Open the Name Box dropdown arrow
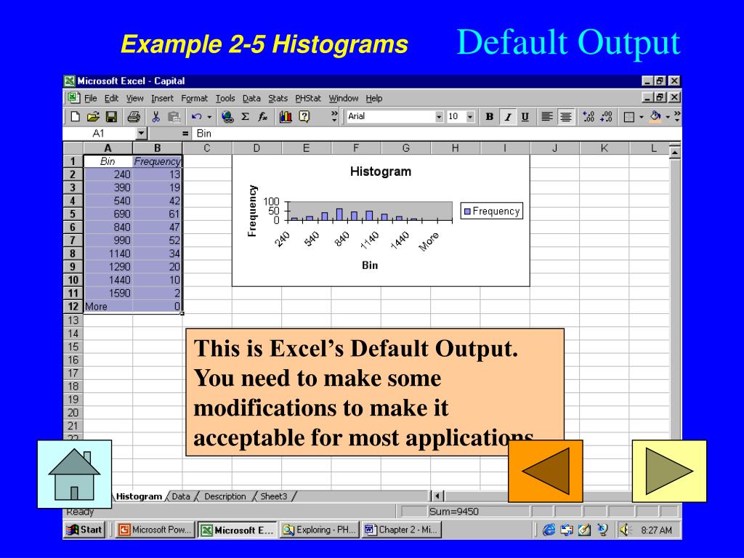Screen dimensions: 744x558 pyautogui.click(x=142, y=134)
